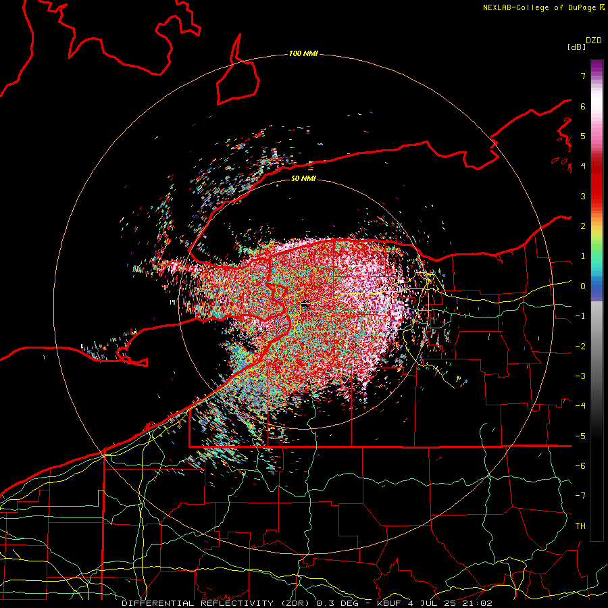The image size is (608, 608).
Task: Click the TH label at the legend bottom
Action: [x=580, y=526]
